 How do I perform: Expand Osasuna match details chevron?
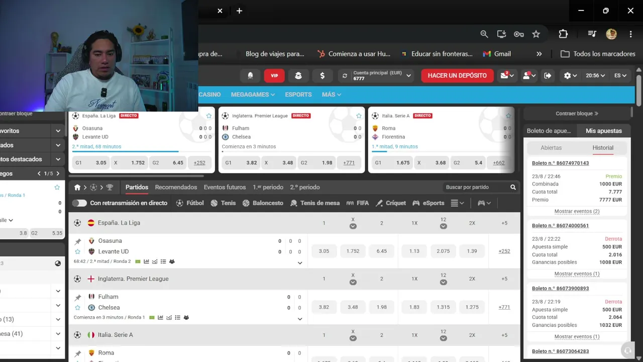[300, 263]
